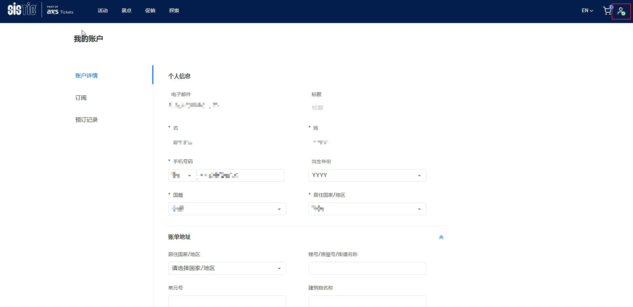The image size is (633, 307).
Task: Click the 手机号码 number input field
Action: (240, 175)
